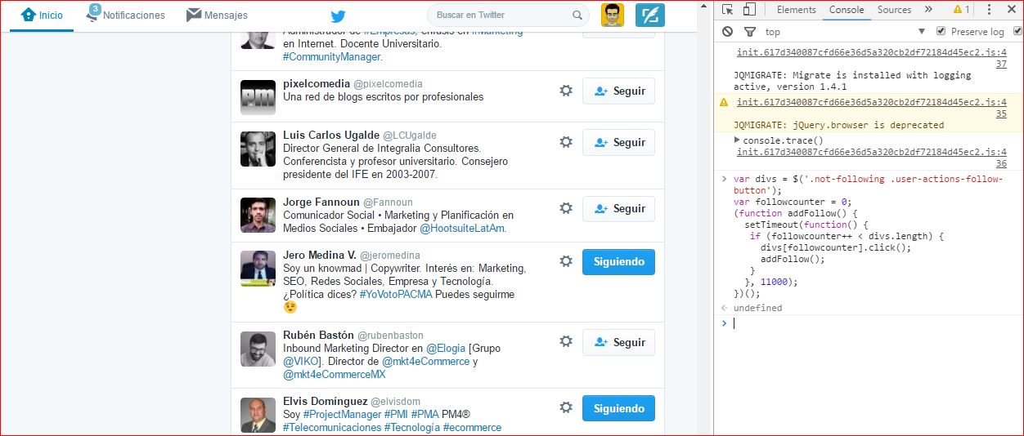Clear the console log

tap(727, 32)
